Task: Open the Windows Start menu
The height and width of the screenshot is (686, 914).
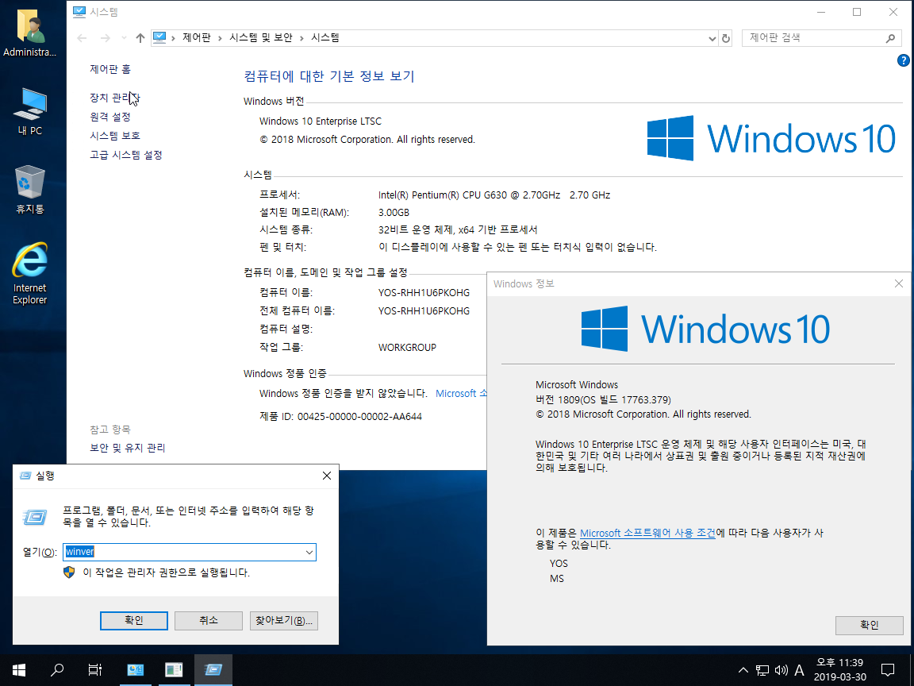Action: [19, 669]
